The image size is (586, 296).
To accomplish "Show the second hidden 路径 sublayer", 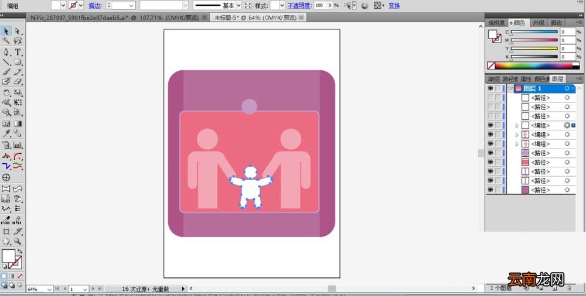I will click(490, 106).
